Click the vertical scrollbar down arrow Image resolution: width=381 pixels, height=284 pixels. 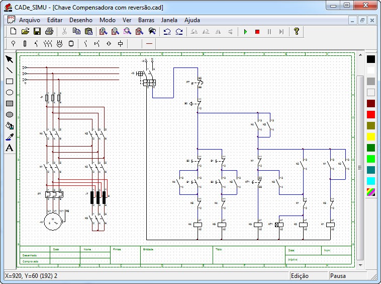pos(360,265)
